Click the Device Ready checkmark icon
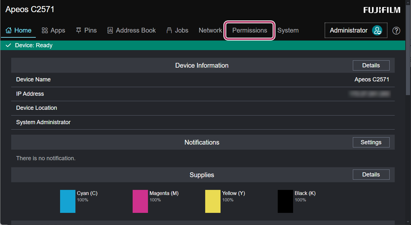Viewport: 411px width, 225px height. click(x=9, y=45)
